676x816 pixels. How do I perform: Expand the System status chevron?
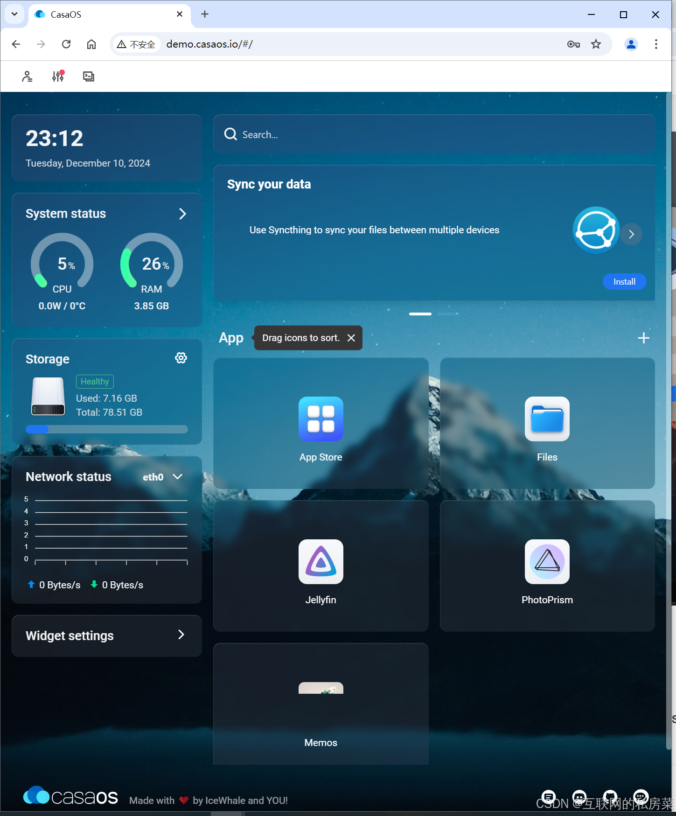pyautogui.click(x=182, y=214)
